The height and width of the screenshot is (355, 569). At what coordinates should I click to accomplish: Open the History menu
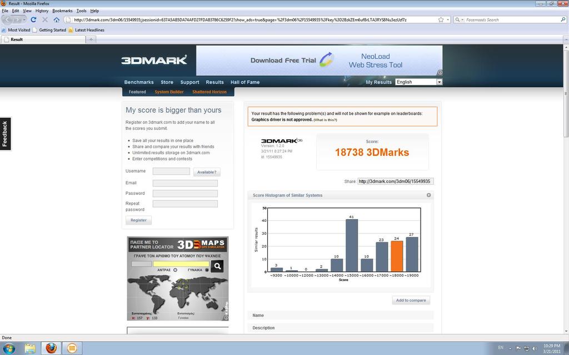click(x=42, y=11)
